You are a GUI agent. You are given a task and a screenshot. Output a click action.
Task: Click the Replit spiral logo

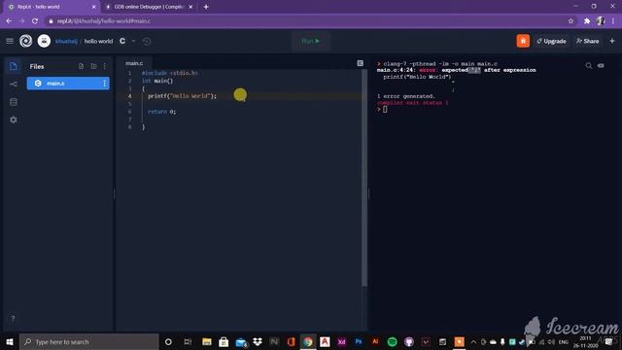point(26,41)
